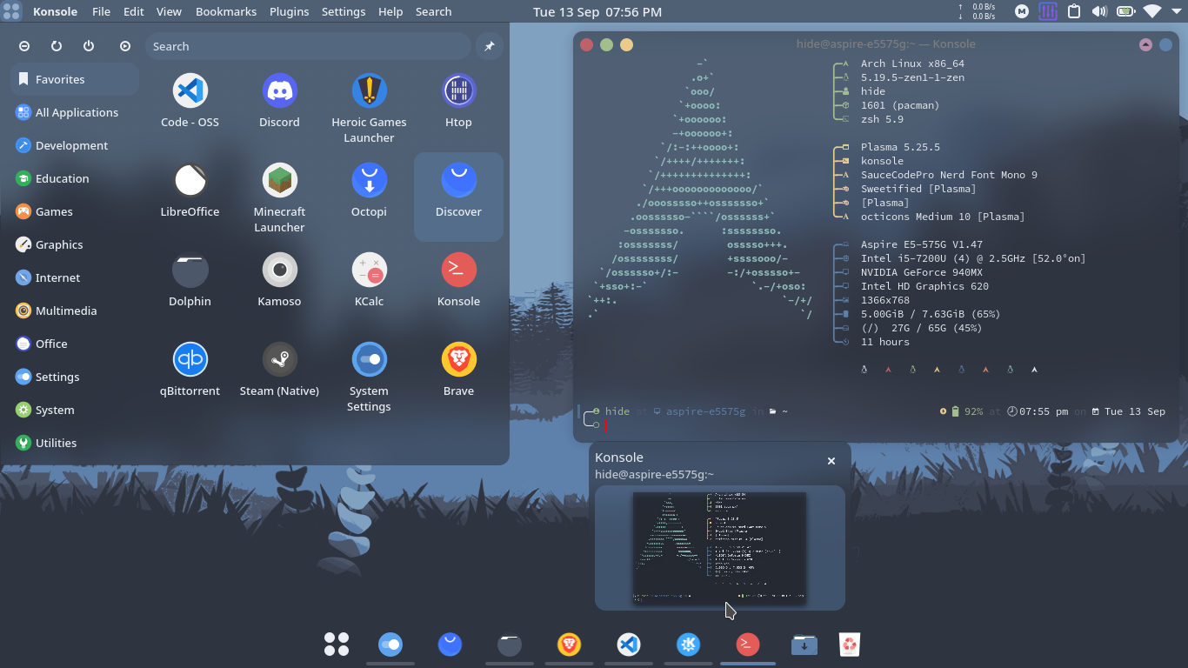Close the Konsole window preview popup
1188x668 pixels.
[x=831, y=461]
